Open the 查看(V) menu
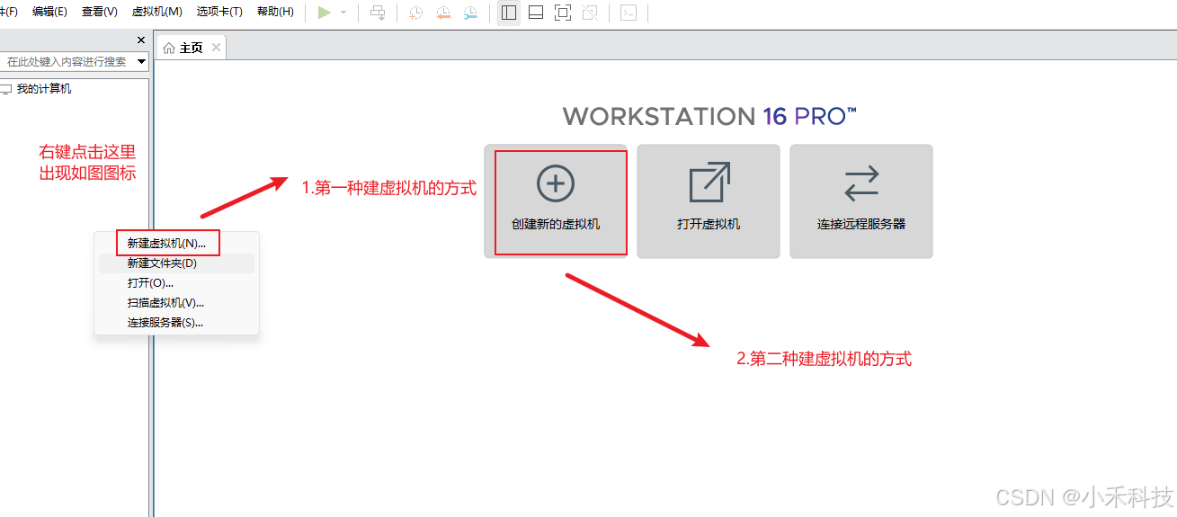1177x517 pixels. point(100,12)
